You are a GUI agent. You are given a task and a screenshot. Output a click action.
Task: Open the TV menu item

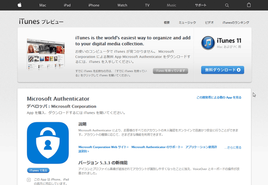pos(147,5)
